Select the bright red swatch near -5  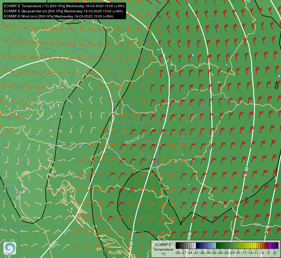point(267,245)
